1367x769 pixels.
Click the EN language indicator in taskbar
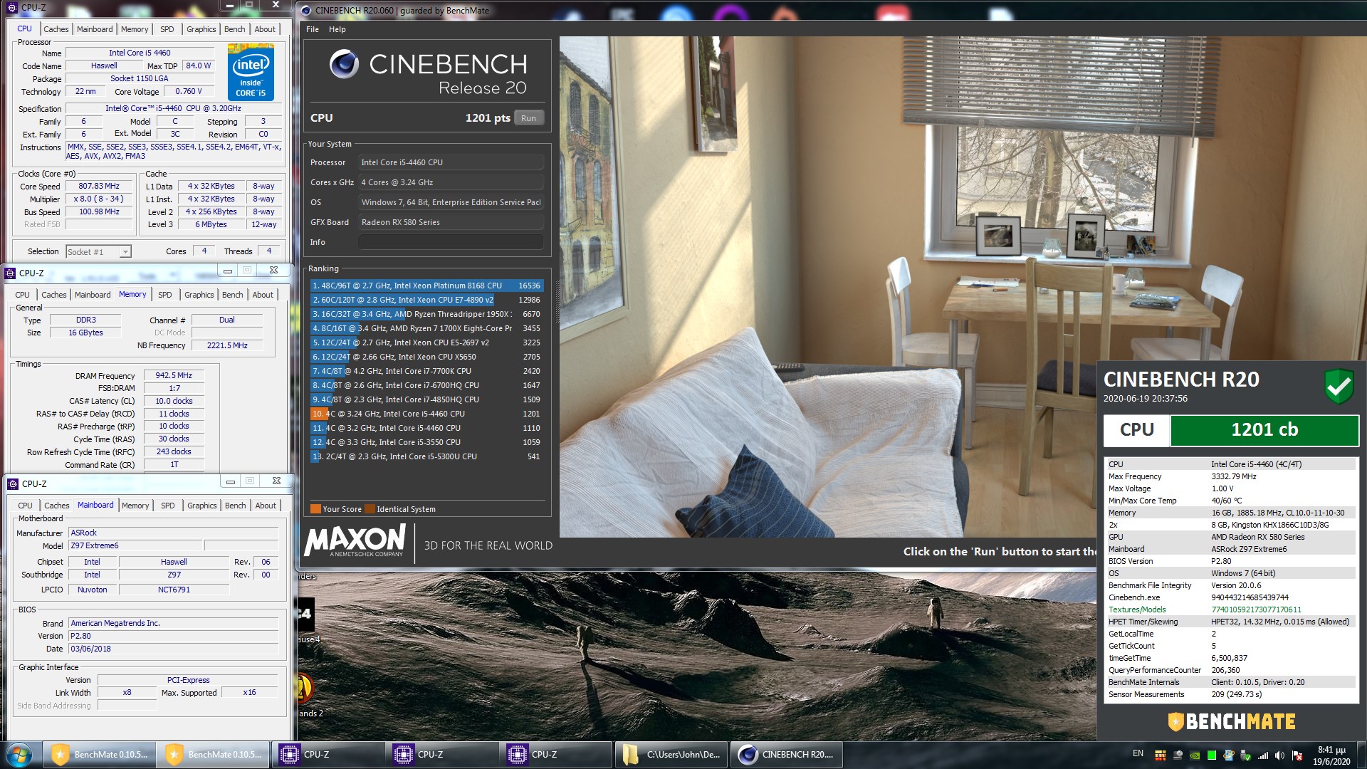[1138, 753]
